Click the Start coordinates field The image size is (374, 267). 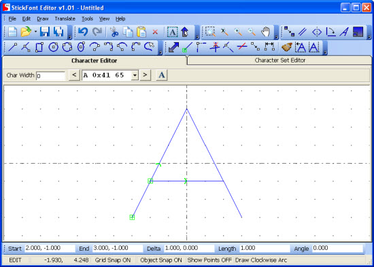pos(50,249)
